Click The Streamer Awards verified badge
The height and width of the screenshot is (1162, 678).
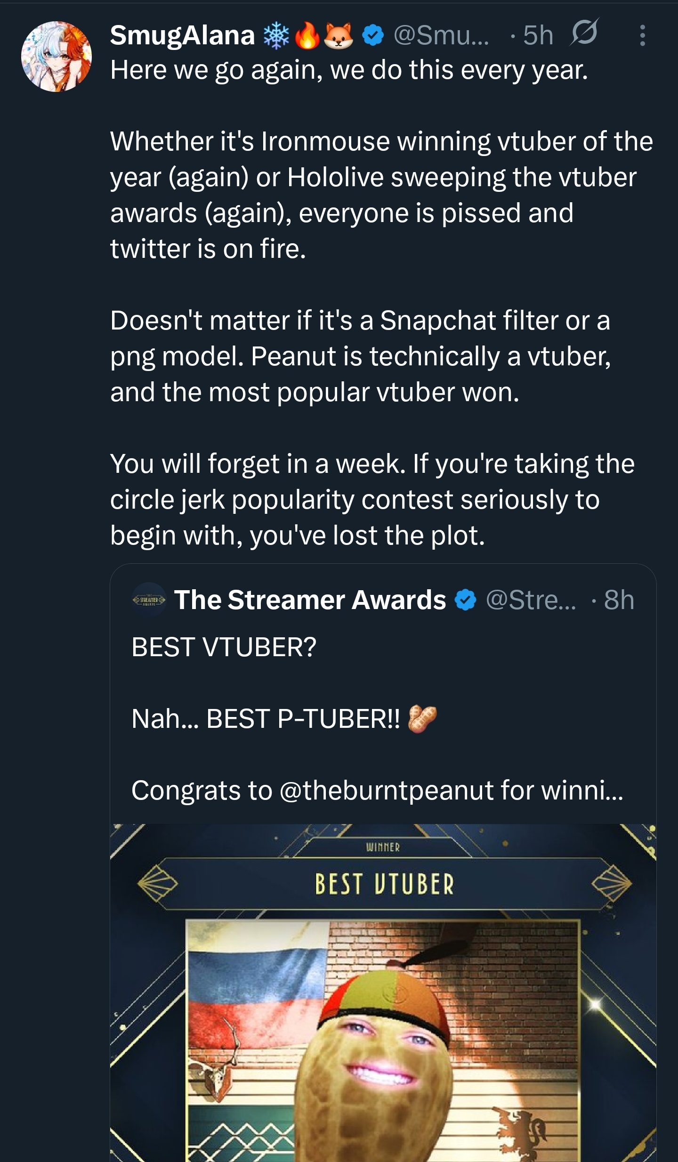(465, 600)
